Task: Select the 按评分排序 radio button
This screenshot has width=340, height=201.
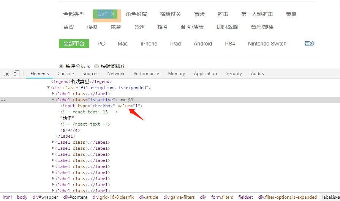Action: point(61,66)
